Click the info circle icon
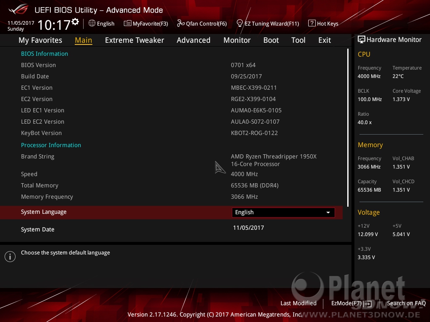The image size is (430, 322). click(10, 257)
